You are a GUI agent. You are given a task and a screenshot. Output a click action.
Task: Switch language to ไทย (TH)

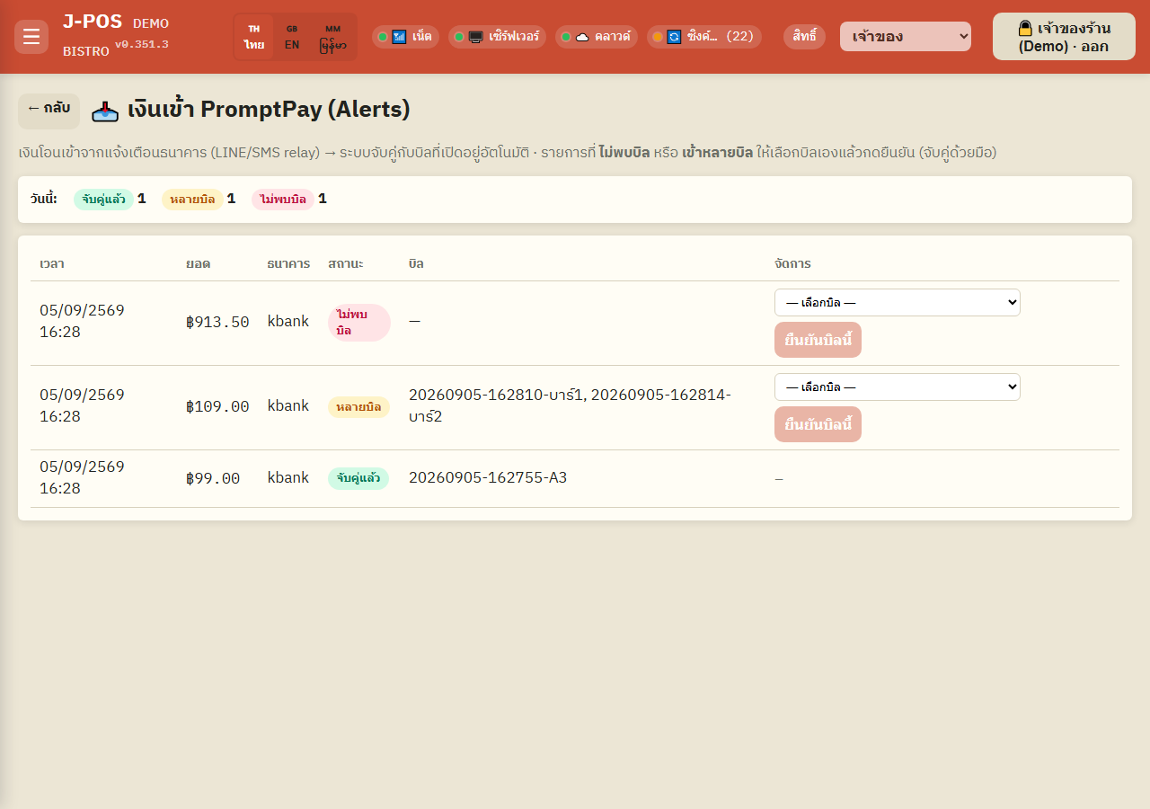pos(254,37)
